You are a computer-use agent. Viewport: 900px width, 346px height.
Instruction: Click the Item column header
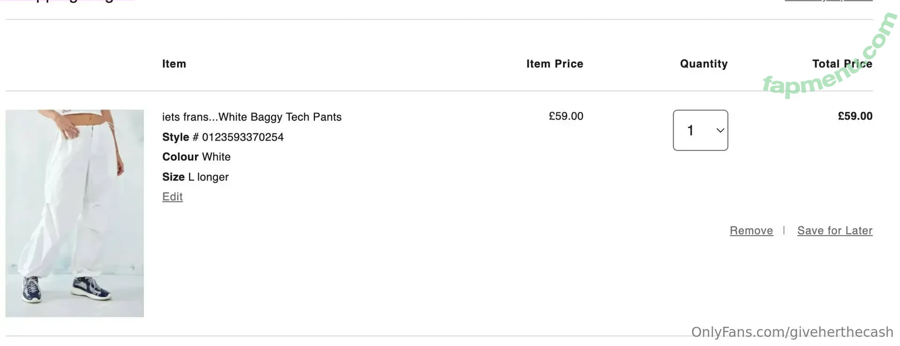tap(174, 64)
